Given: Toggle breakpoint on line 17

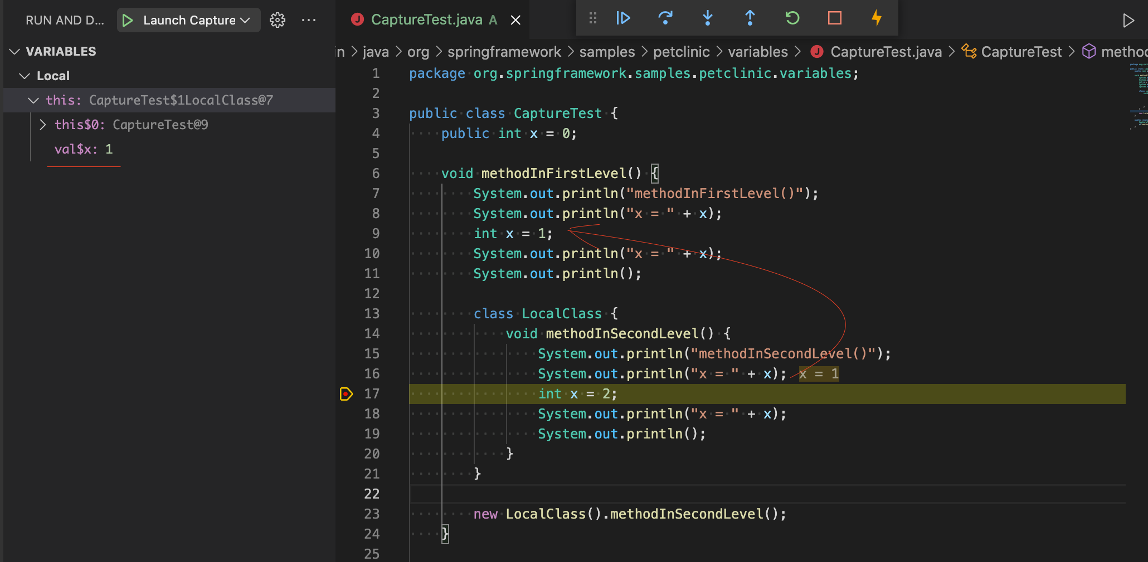Looking at the screenshot, I should point(346,394).
